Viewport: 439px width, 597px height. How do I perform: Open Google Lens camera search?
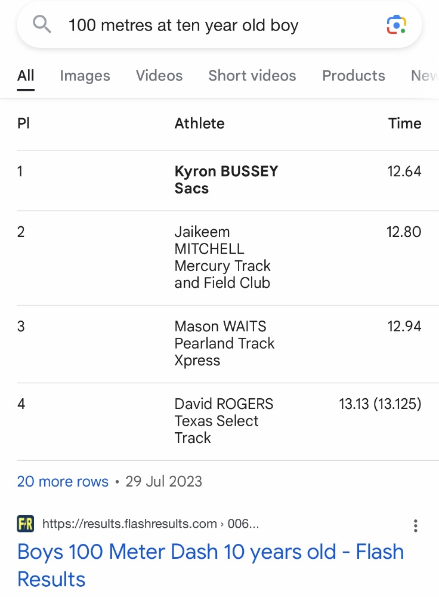(397, 25)
